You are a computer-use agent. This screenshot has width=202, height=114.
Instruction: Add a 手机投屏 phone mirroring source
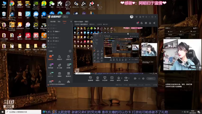[105, 79]
